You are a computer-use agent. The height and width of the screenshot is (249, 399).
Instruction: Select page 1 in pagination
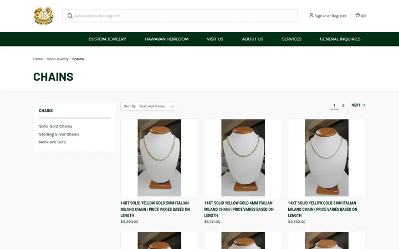tap(334, 105)
